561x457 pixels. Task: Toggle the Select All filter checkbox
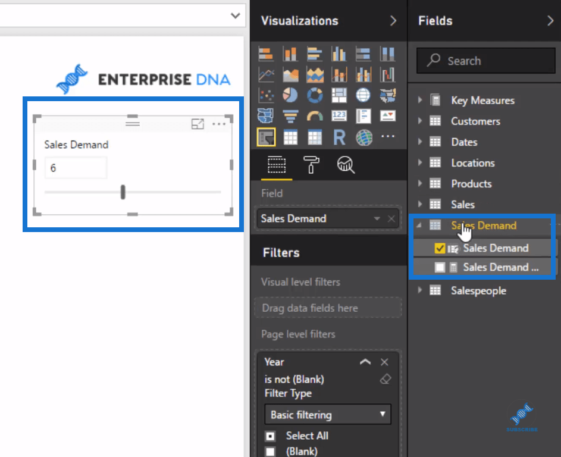(270, 436)
